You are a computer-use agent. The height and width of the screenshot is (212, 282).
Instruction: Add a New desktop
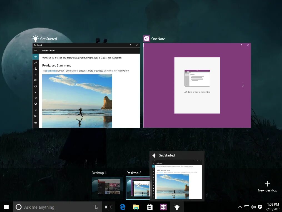268,186
